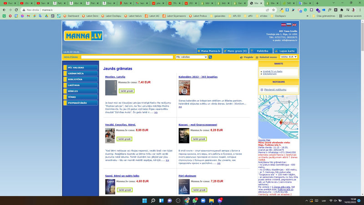Click the store location map image
The image size is (364, 205).
[x=278, y=117]
